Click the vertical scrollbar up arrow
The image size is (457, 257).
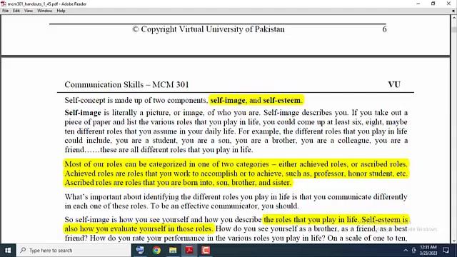point(454,17)
